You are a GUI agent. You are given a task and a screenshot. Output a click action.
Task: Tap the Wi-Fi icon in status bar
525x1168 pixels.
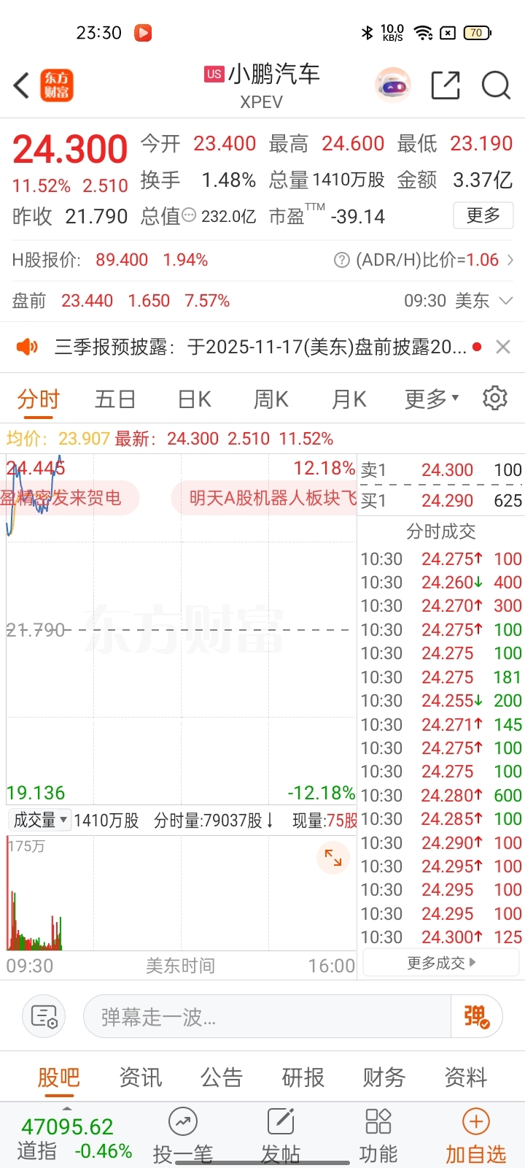click(x=423, y=33)
